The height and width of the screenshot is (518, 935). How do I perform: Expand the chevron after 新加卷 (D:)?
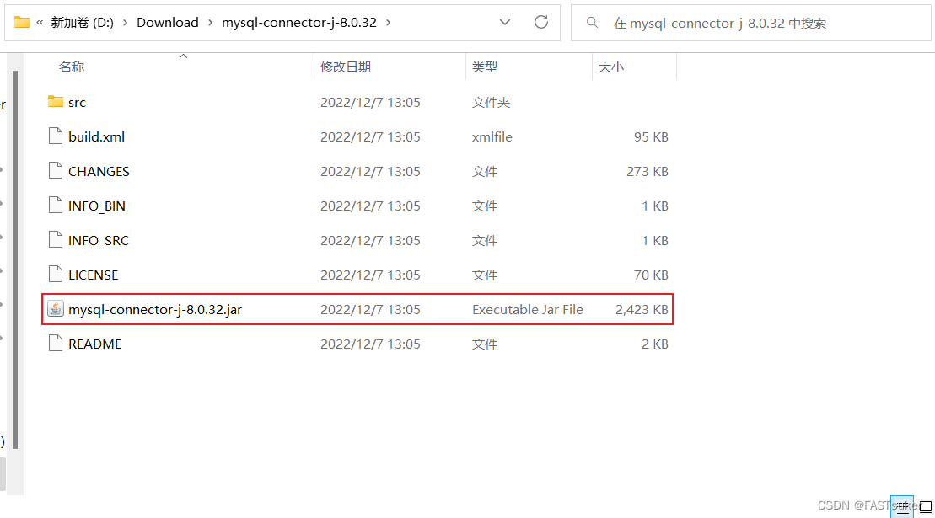click(126, 23)
